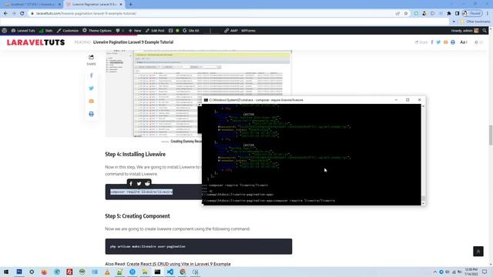Open Site Kit in admin bar
Screen dimensions: 493x277
tap(191, 31)
